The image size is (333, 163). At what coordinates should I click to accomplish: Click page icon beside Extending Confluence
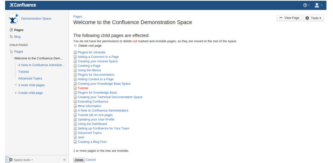click(75, 101)
